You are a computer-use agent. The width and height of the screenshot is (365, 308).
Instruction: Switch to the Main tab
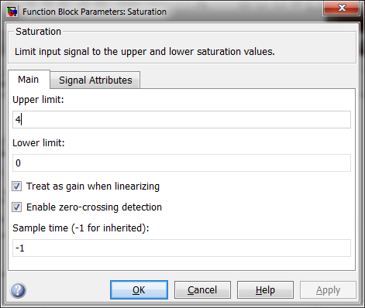(29, 80)
